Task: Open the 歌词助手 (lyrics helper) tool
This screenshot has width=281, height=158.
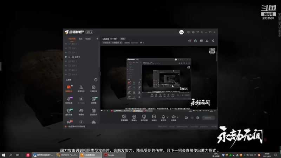Action: [x=93, y=112]
